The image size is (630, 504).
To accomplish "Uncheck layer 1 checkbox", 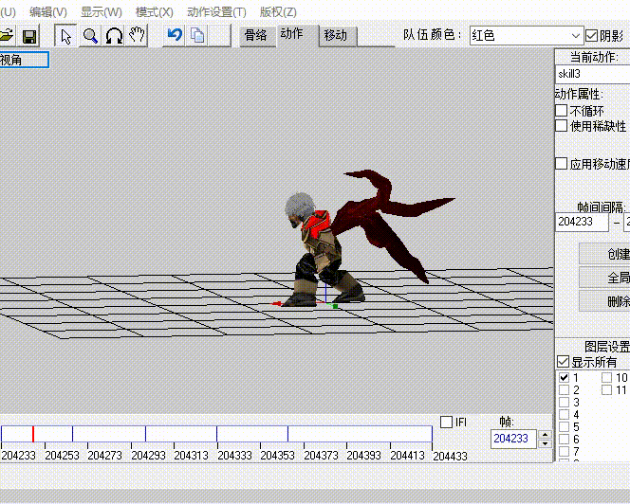I will tap(565, 378).
